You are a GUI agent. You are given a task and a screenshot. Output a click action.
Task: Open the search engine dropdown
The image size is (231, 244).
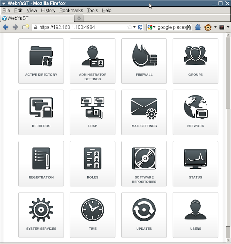154,27
